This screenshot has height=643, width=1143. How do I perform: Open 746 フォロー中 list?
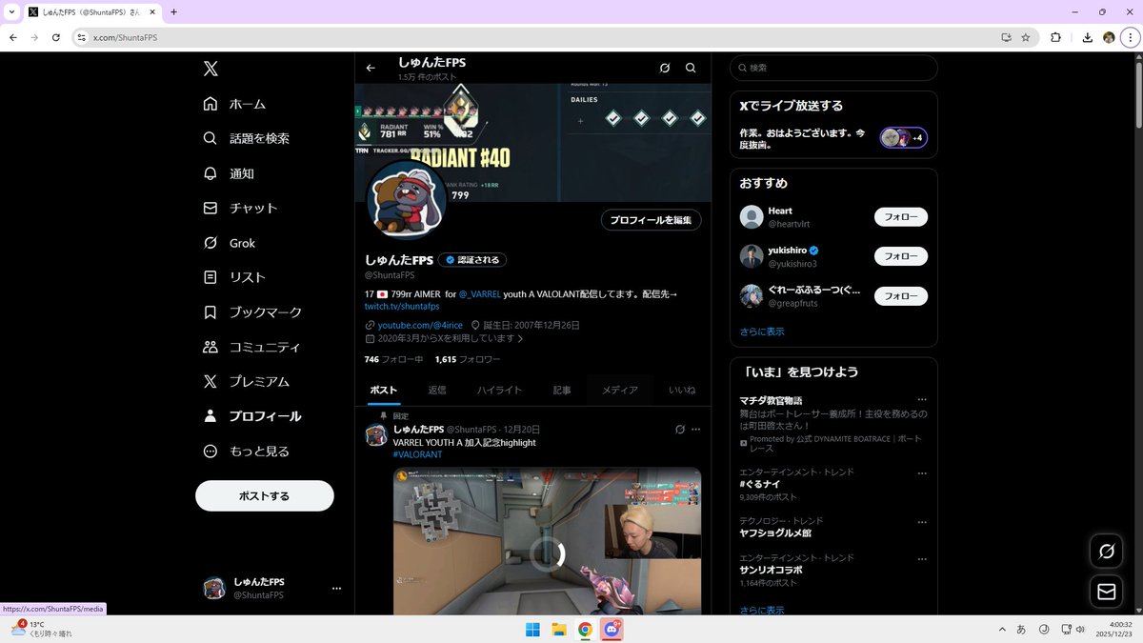[x=393, y=359]
